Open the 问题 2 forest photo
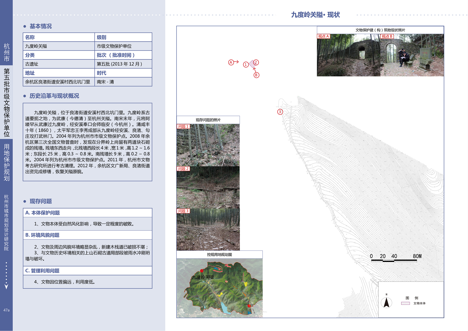Image resolution: width=468 pixels, height=331 pixels. (x=208, y=187)
